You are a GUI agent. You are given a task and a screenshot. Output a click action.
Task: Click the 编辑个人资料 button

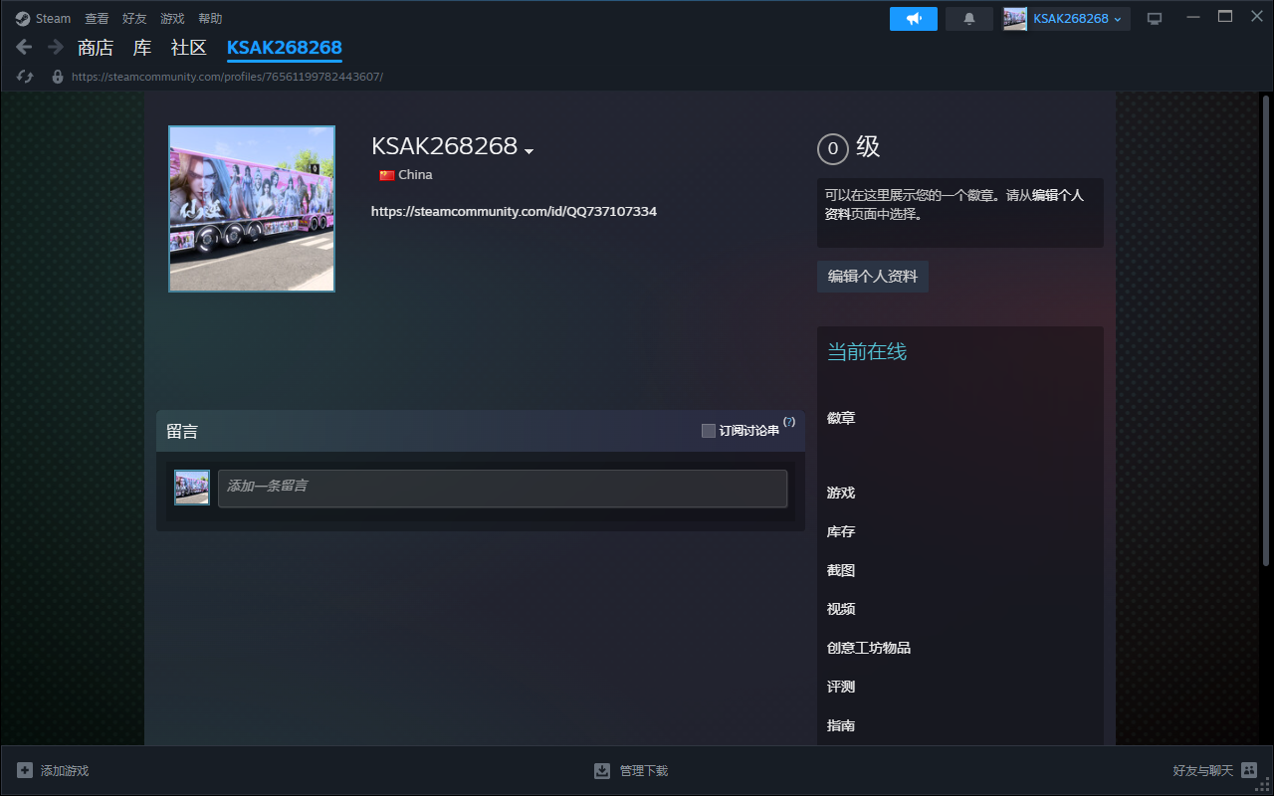click(x=873, y=277)
